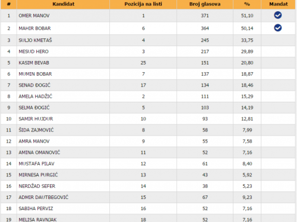The image size is (297, 222).
Task: Select the AMELA HADŽIĆ row
Action: pos(148,96)
